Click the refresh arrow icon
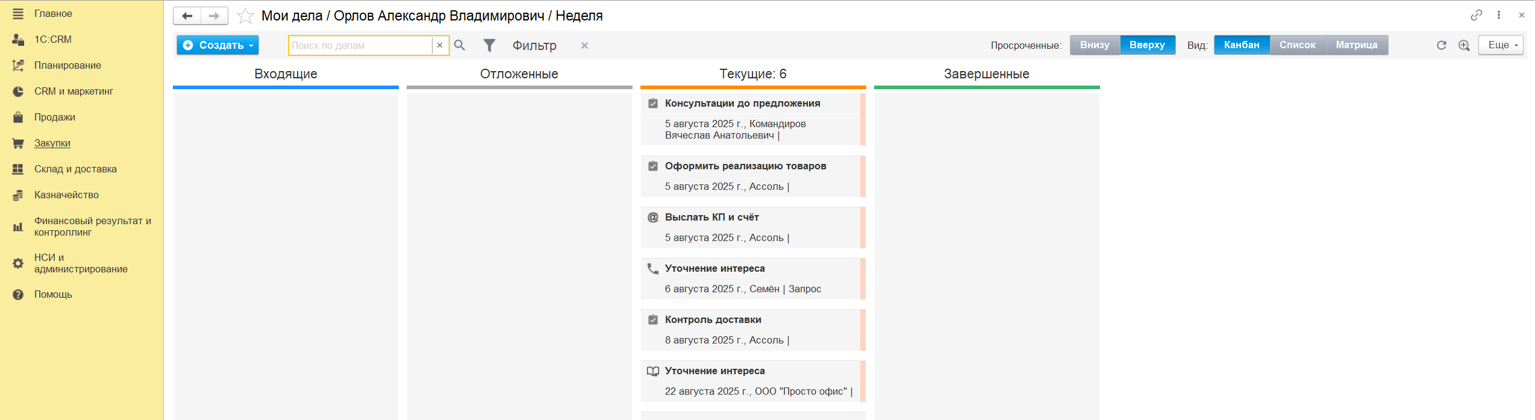The image size is (1535, 420). (x=1442, y=45)
